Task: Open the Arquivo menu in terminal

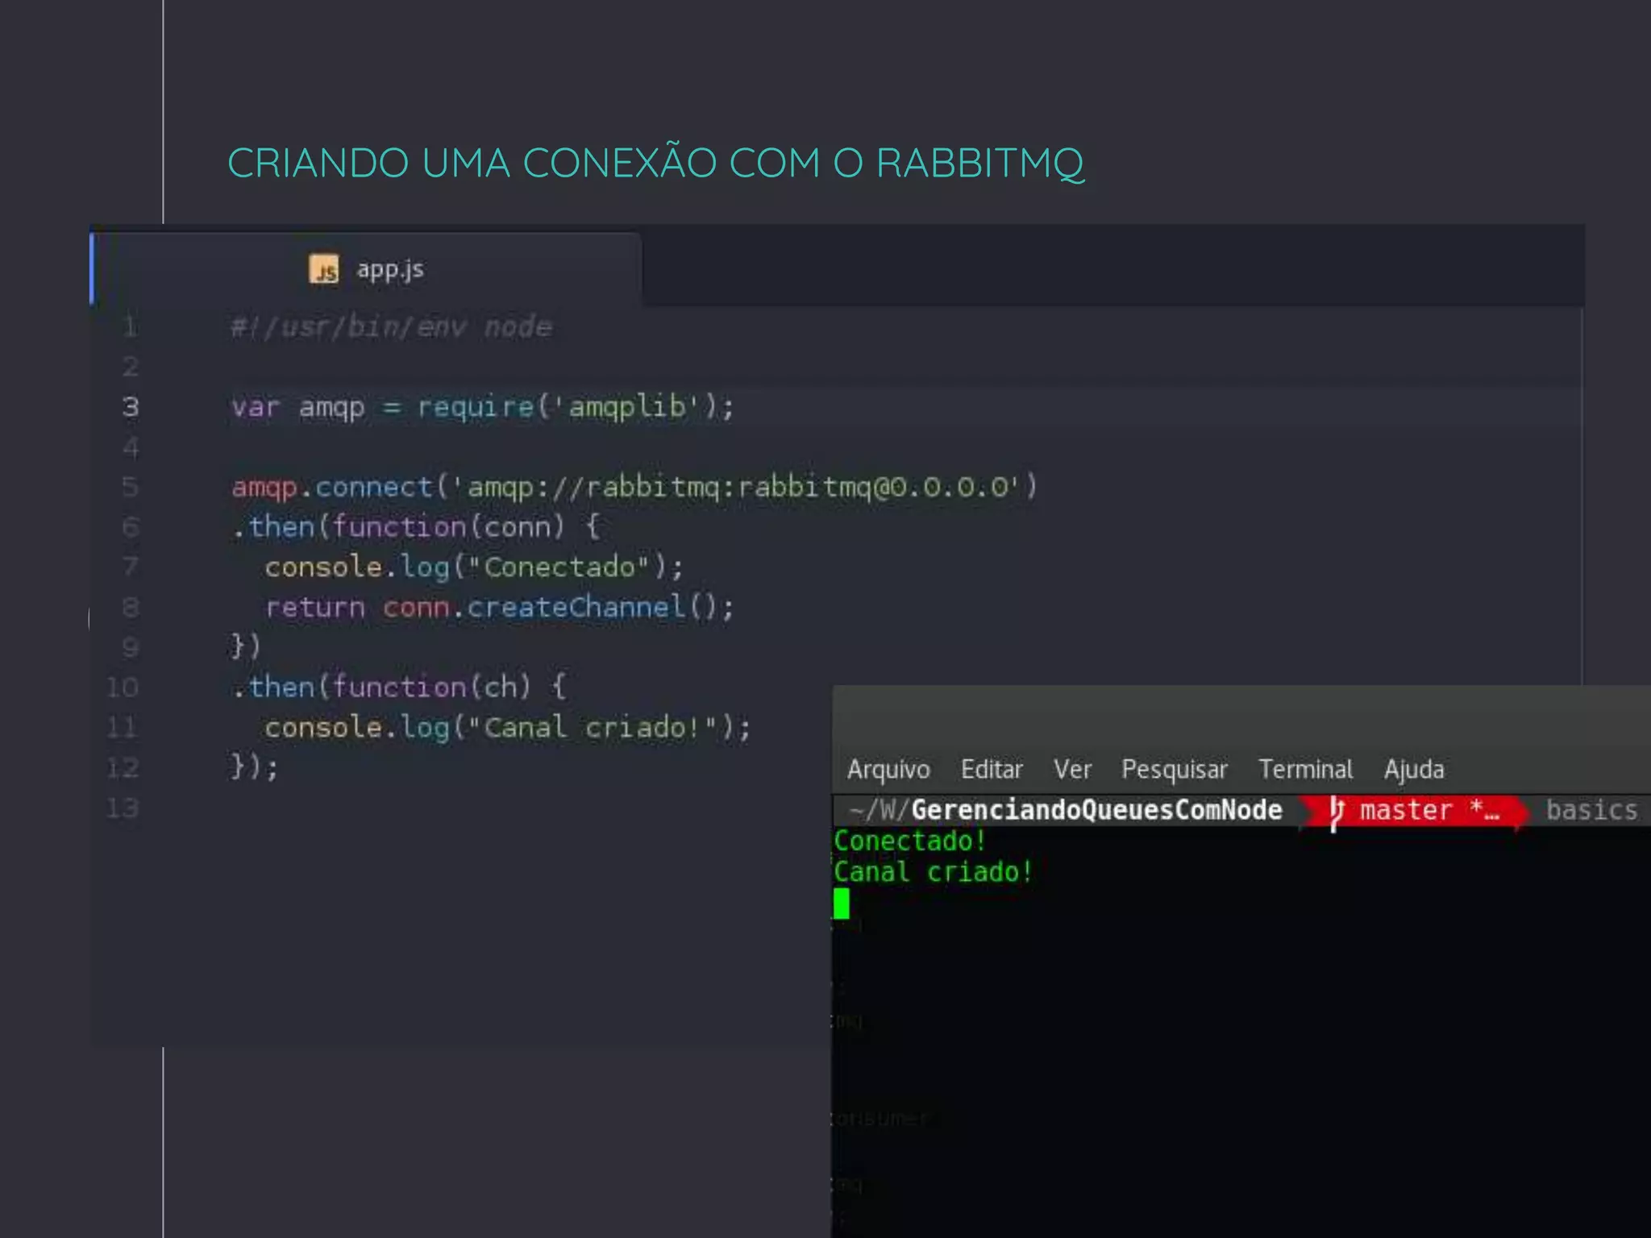Action: [888, 770]
